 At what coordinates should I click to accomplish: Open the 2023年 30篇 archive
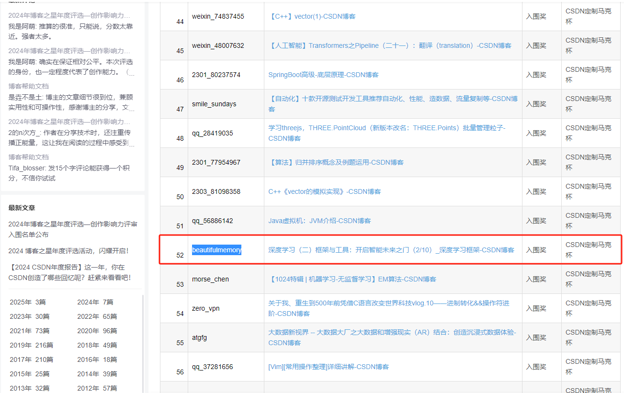coord(30,316)
